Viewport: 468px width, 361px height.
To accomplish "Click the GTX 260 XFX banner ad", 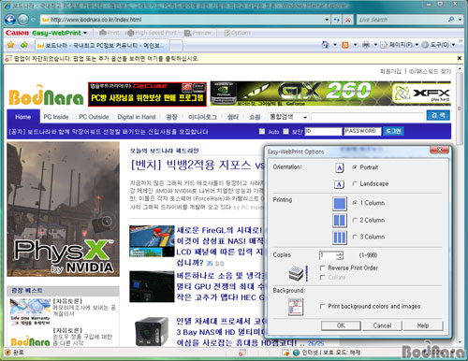I will 330,94.
